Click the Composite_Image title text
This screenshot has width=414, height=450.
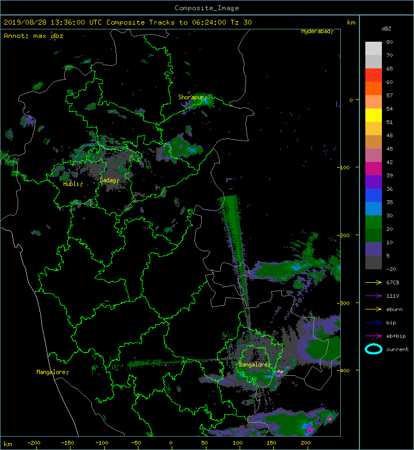207,8
